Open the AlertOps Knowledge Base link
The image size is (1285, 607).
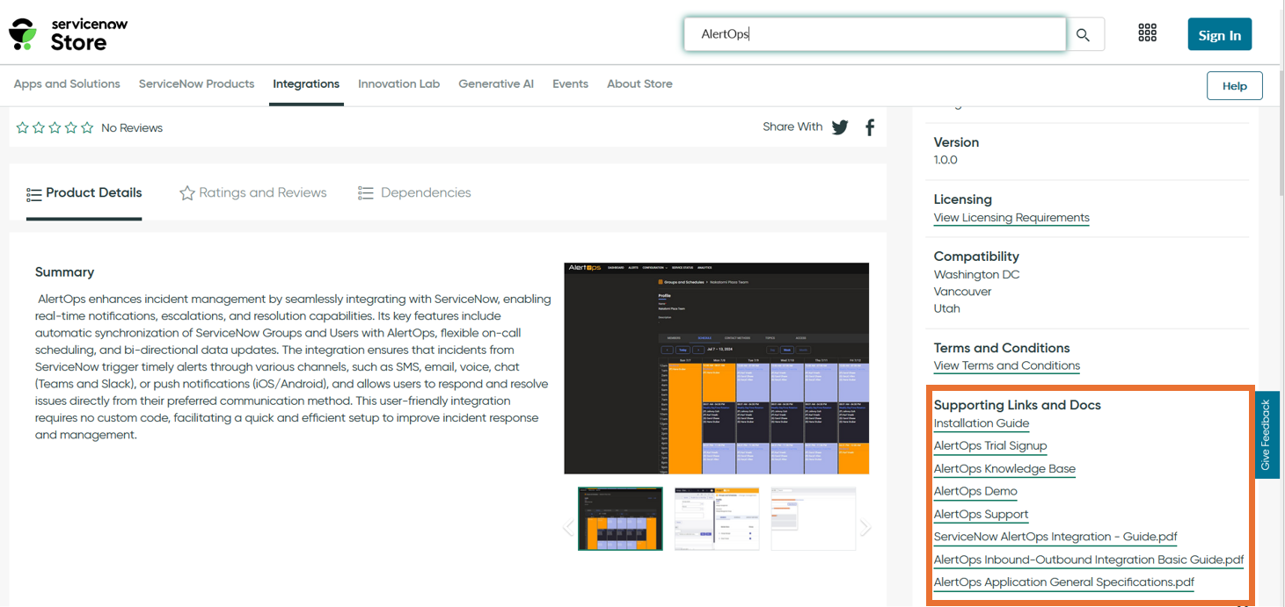pyautogui.click(x=1004, y=468)
